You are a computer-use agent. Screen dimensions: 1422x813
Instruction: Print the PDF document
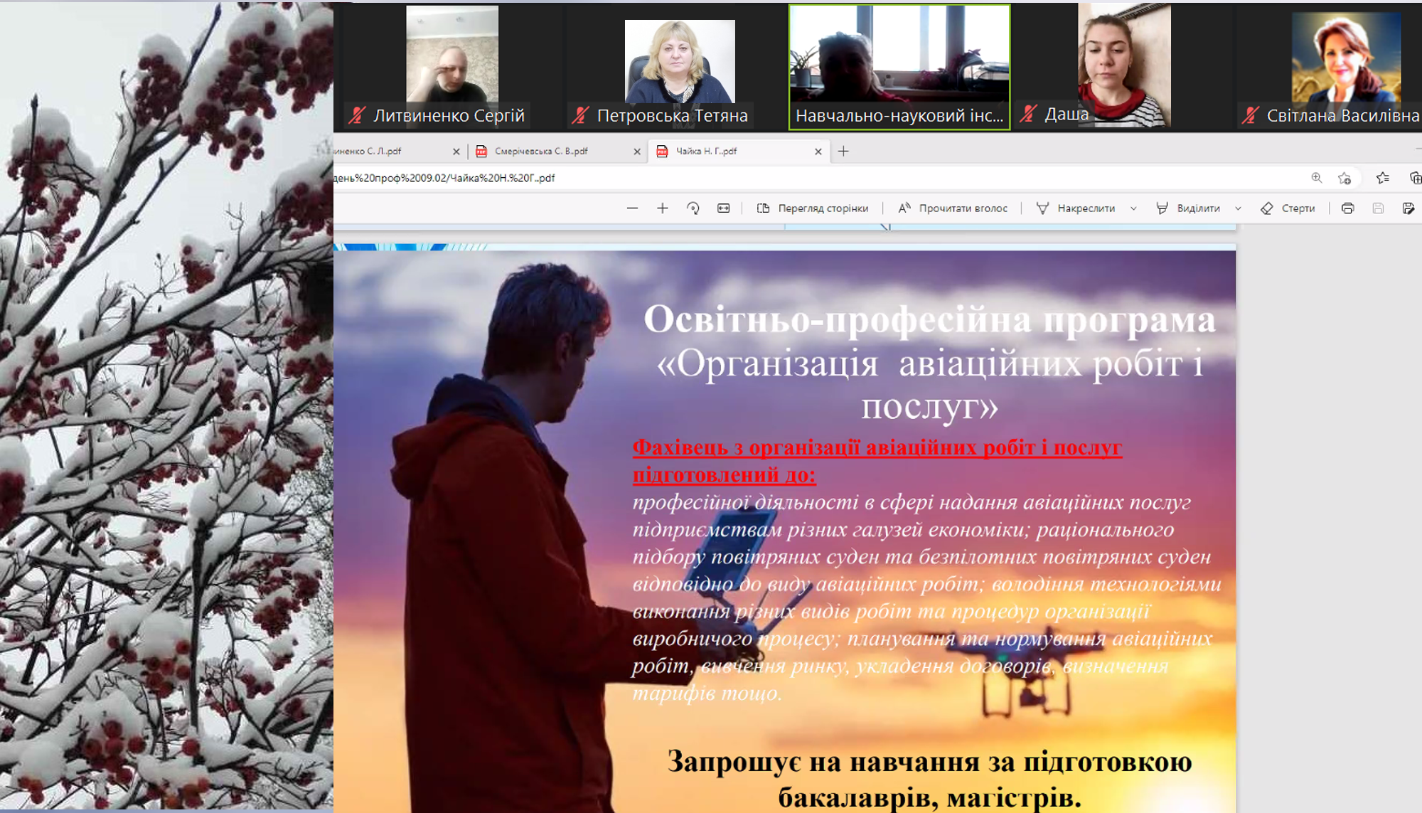pyautogui.click(x=1347, y=208)
